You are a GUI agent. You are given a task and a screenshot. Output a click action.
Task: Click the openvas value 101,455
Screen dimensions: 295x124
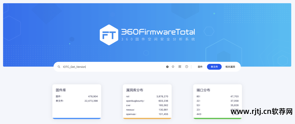click(x=163, y=114)
